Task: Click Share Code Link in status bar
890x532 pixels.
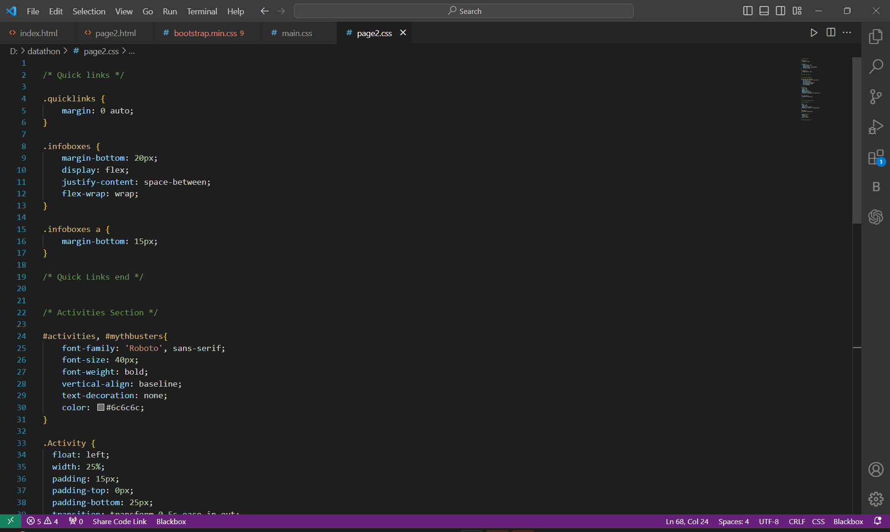Action: coord(119,521)
